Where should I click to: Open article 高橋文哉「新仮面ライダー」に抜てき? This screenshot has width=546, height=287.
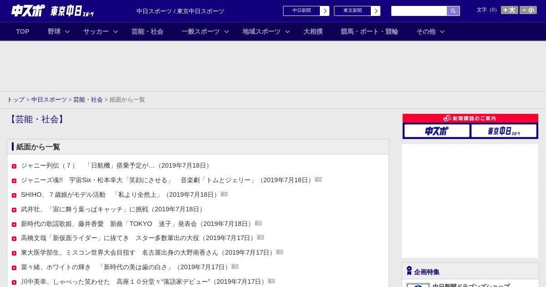tap(139, 238)
